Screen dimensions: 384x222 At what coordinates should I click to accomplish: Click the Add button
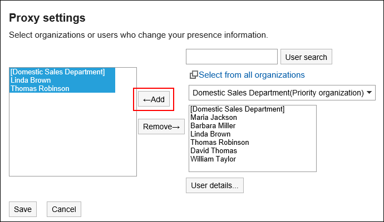pos(154,99)
